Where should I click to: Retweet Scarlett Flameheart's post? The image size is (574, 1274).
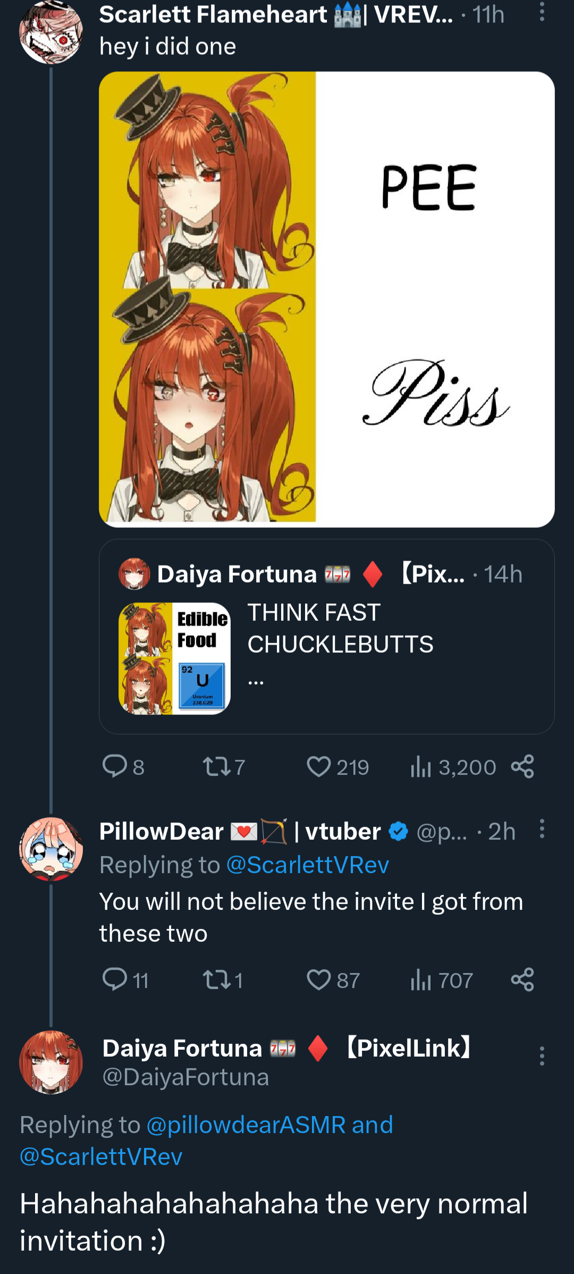tap(216, 766)
